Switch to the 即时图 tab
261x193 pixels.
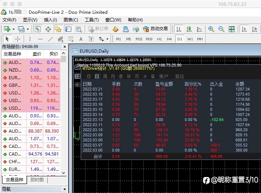pyautogui.click(x=37, y=180)
